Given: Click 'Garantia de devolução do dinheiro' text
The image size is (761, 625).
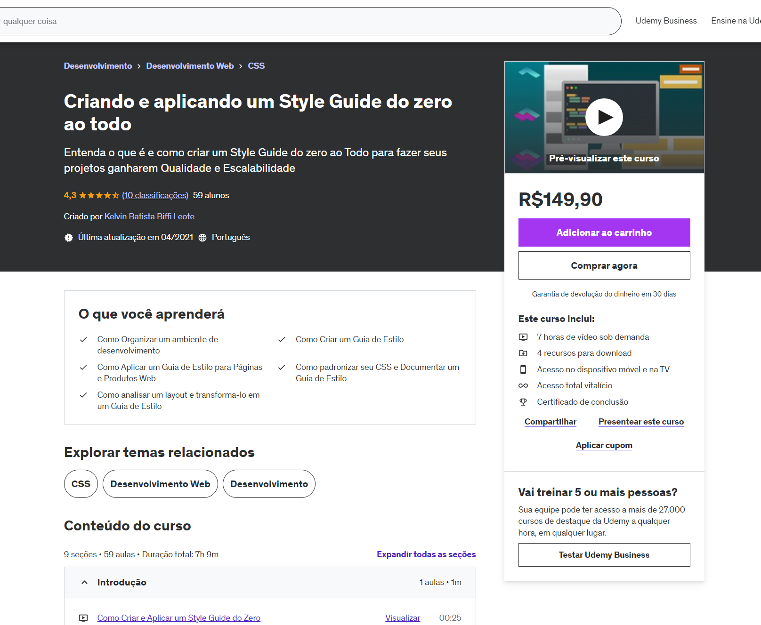Looking at the screenshot, I should pos(604,294).
